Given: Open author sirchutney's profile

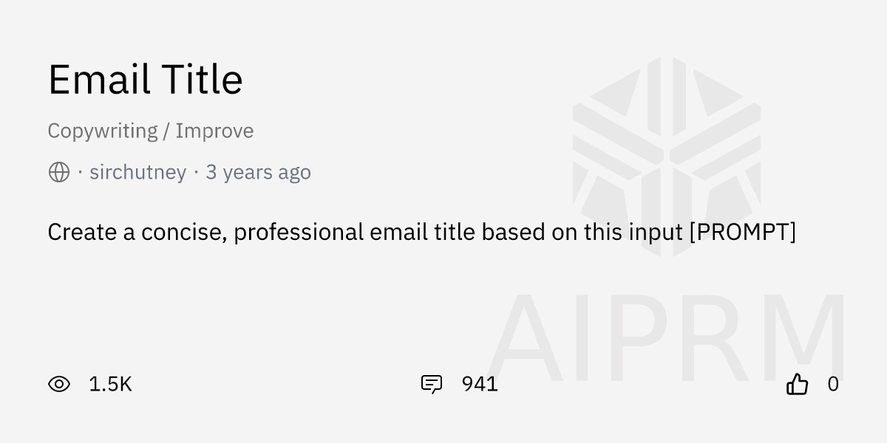Looking at the screenshot, I should [137, 172].
